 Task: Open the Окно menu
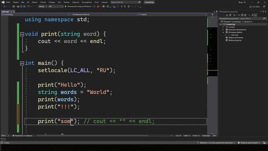(x=96, y=2)
